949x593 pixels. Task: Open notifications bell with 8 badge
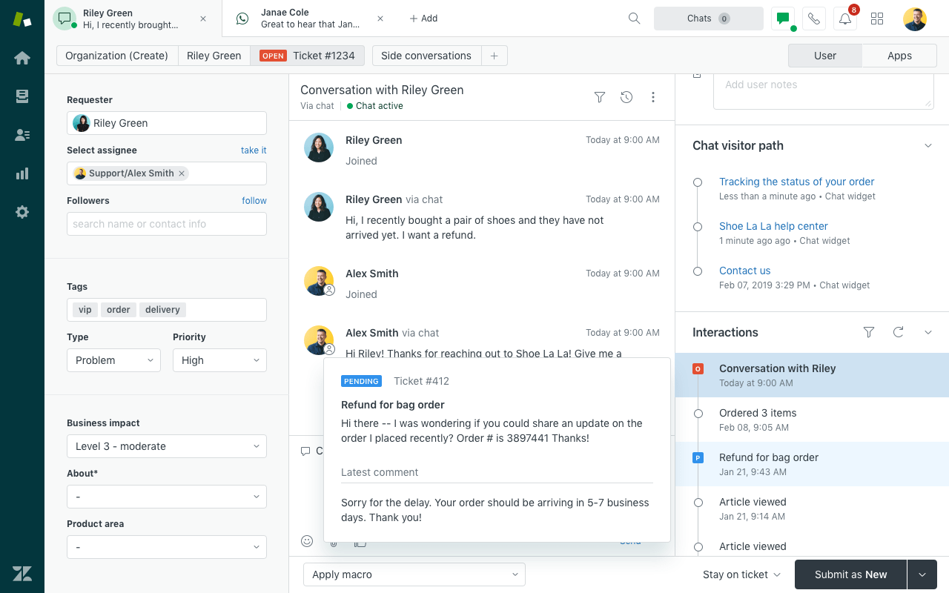845,19
